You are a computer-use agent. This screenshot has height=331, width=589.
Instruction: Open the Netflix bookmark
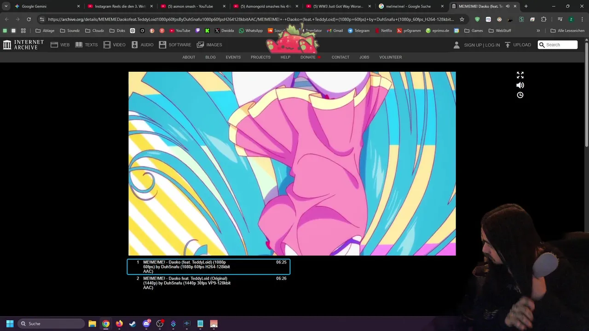coord(383,30)
